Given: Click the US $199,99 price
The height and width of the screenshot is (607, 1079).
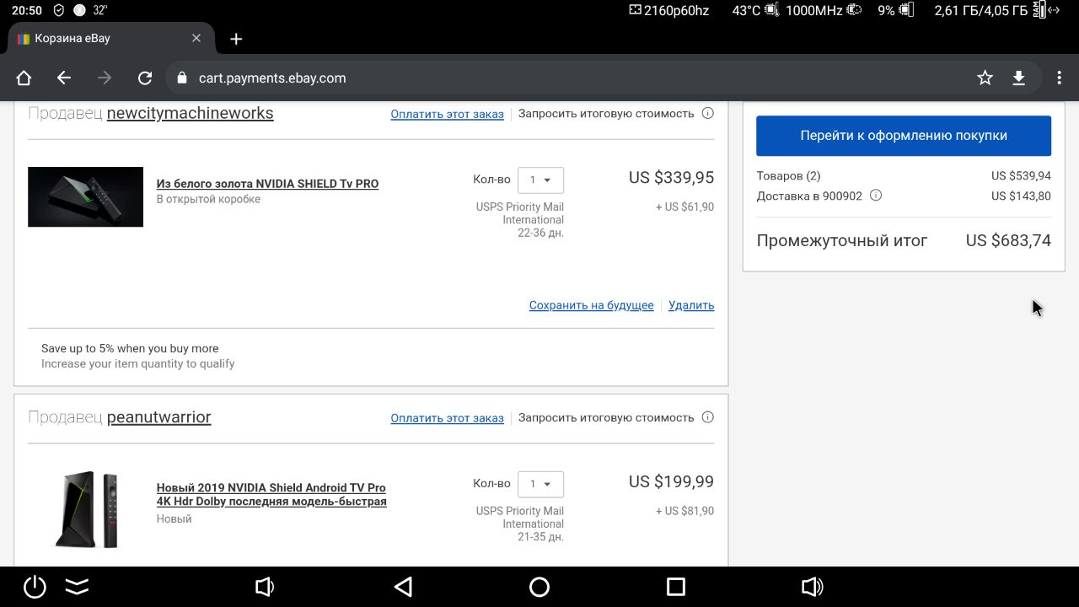Looking at the screenshot, I should pos(671,481).
